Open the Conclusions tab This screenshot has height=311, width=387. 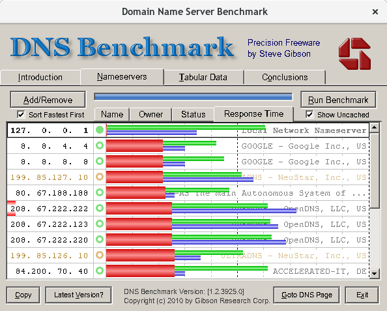(285, 78)
